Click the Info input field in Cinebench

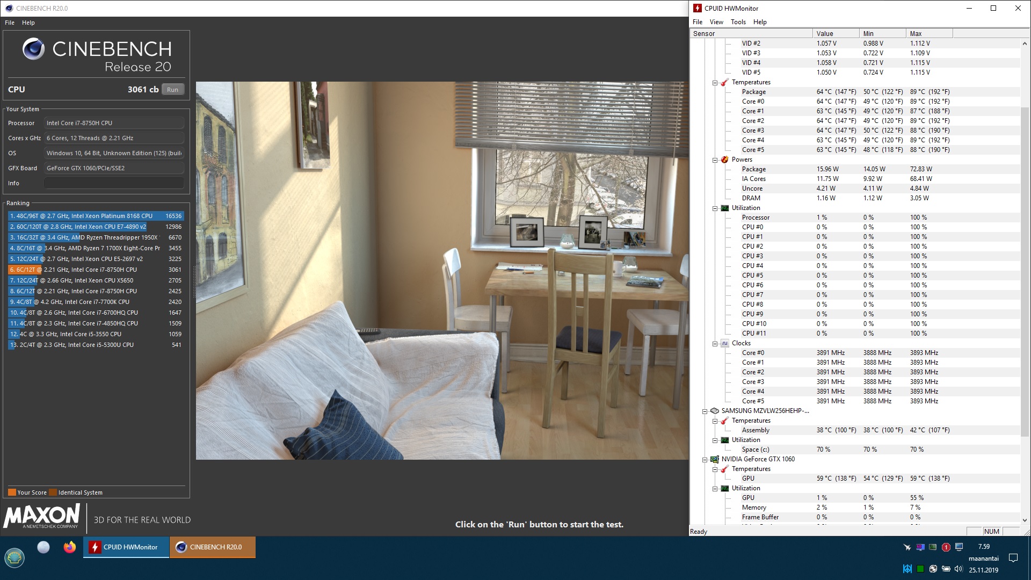click(114, 183)
